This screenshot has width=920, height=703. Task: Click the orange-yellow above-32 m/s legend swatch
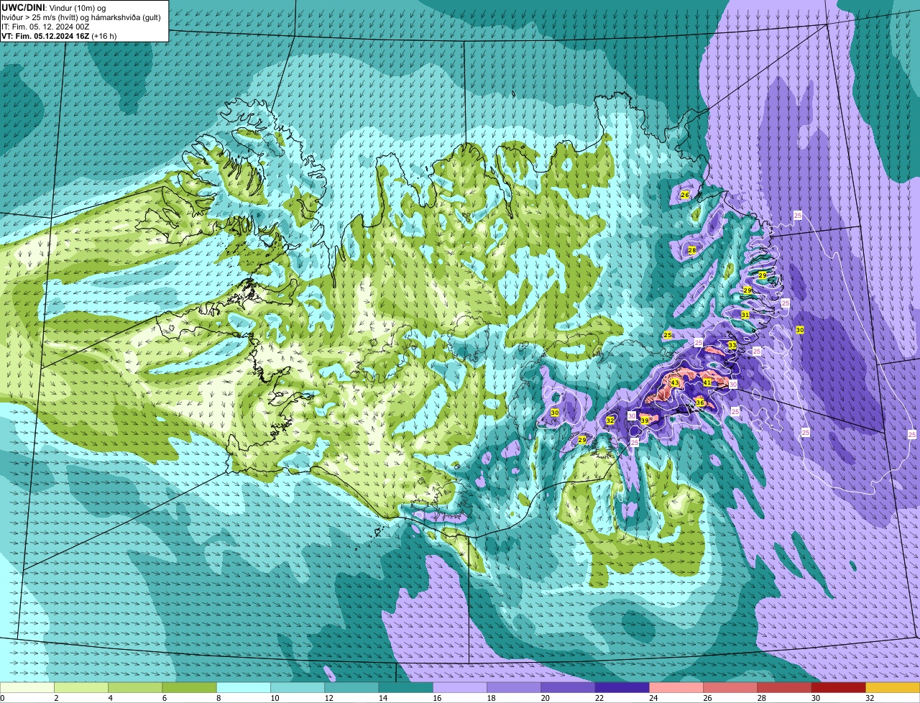[x=893, y=688]
